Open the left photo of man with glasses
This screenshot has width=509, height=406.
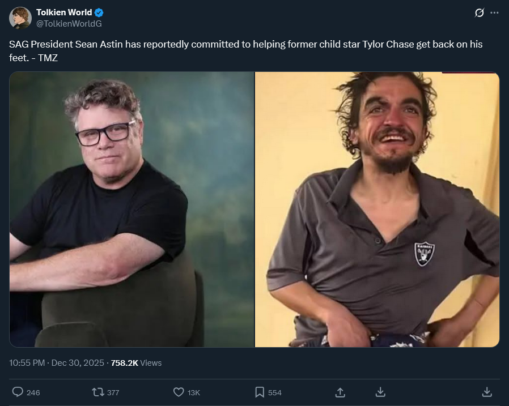132,209
